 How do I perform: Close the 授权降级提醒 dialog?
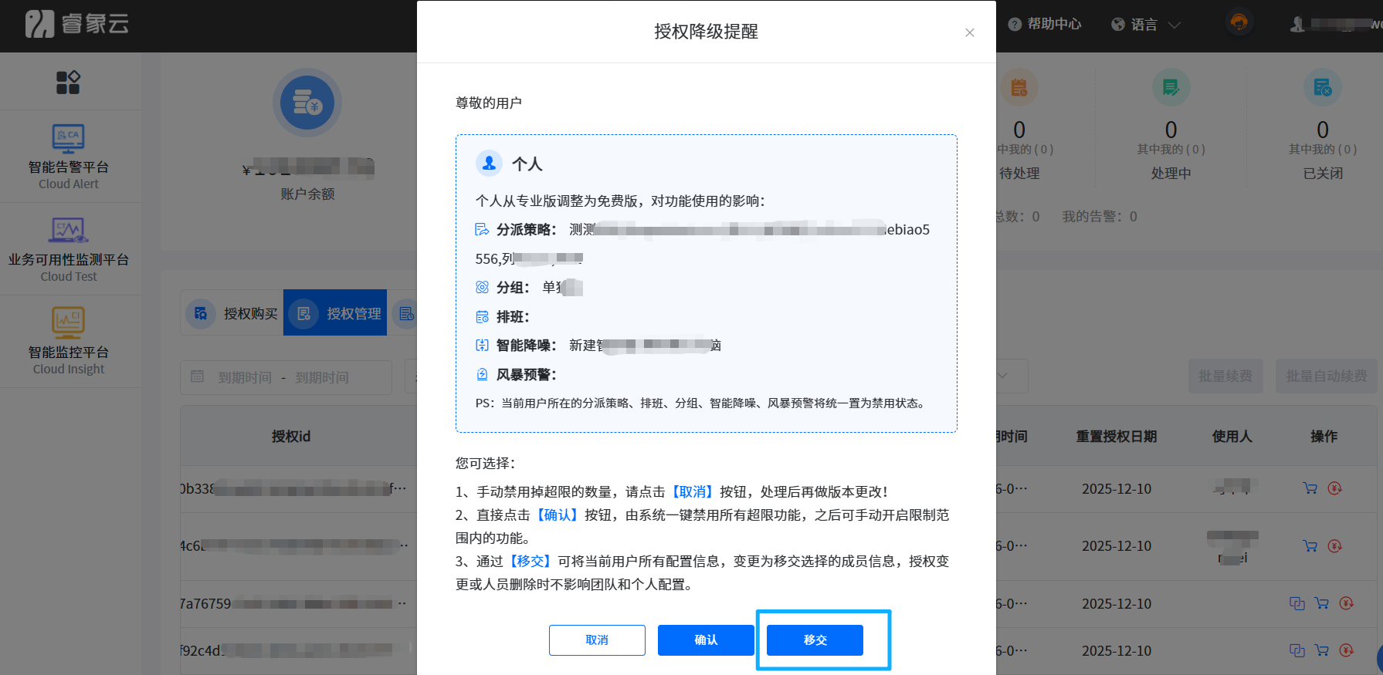[x=969, y=32]
